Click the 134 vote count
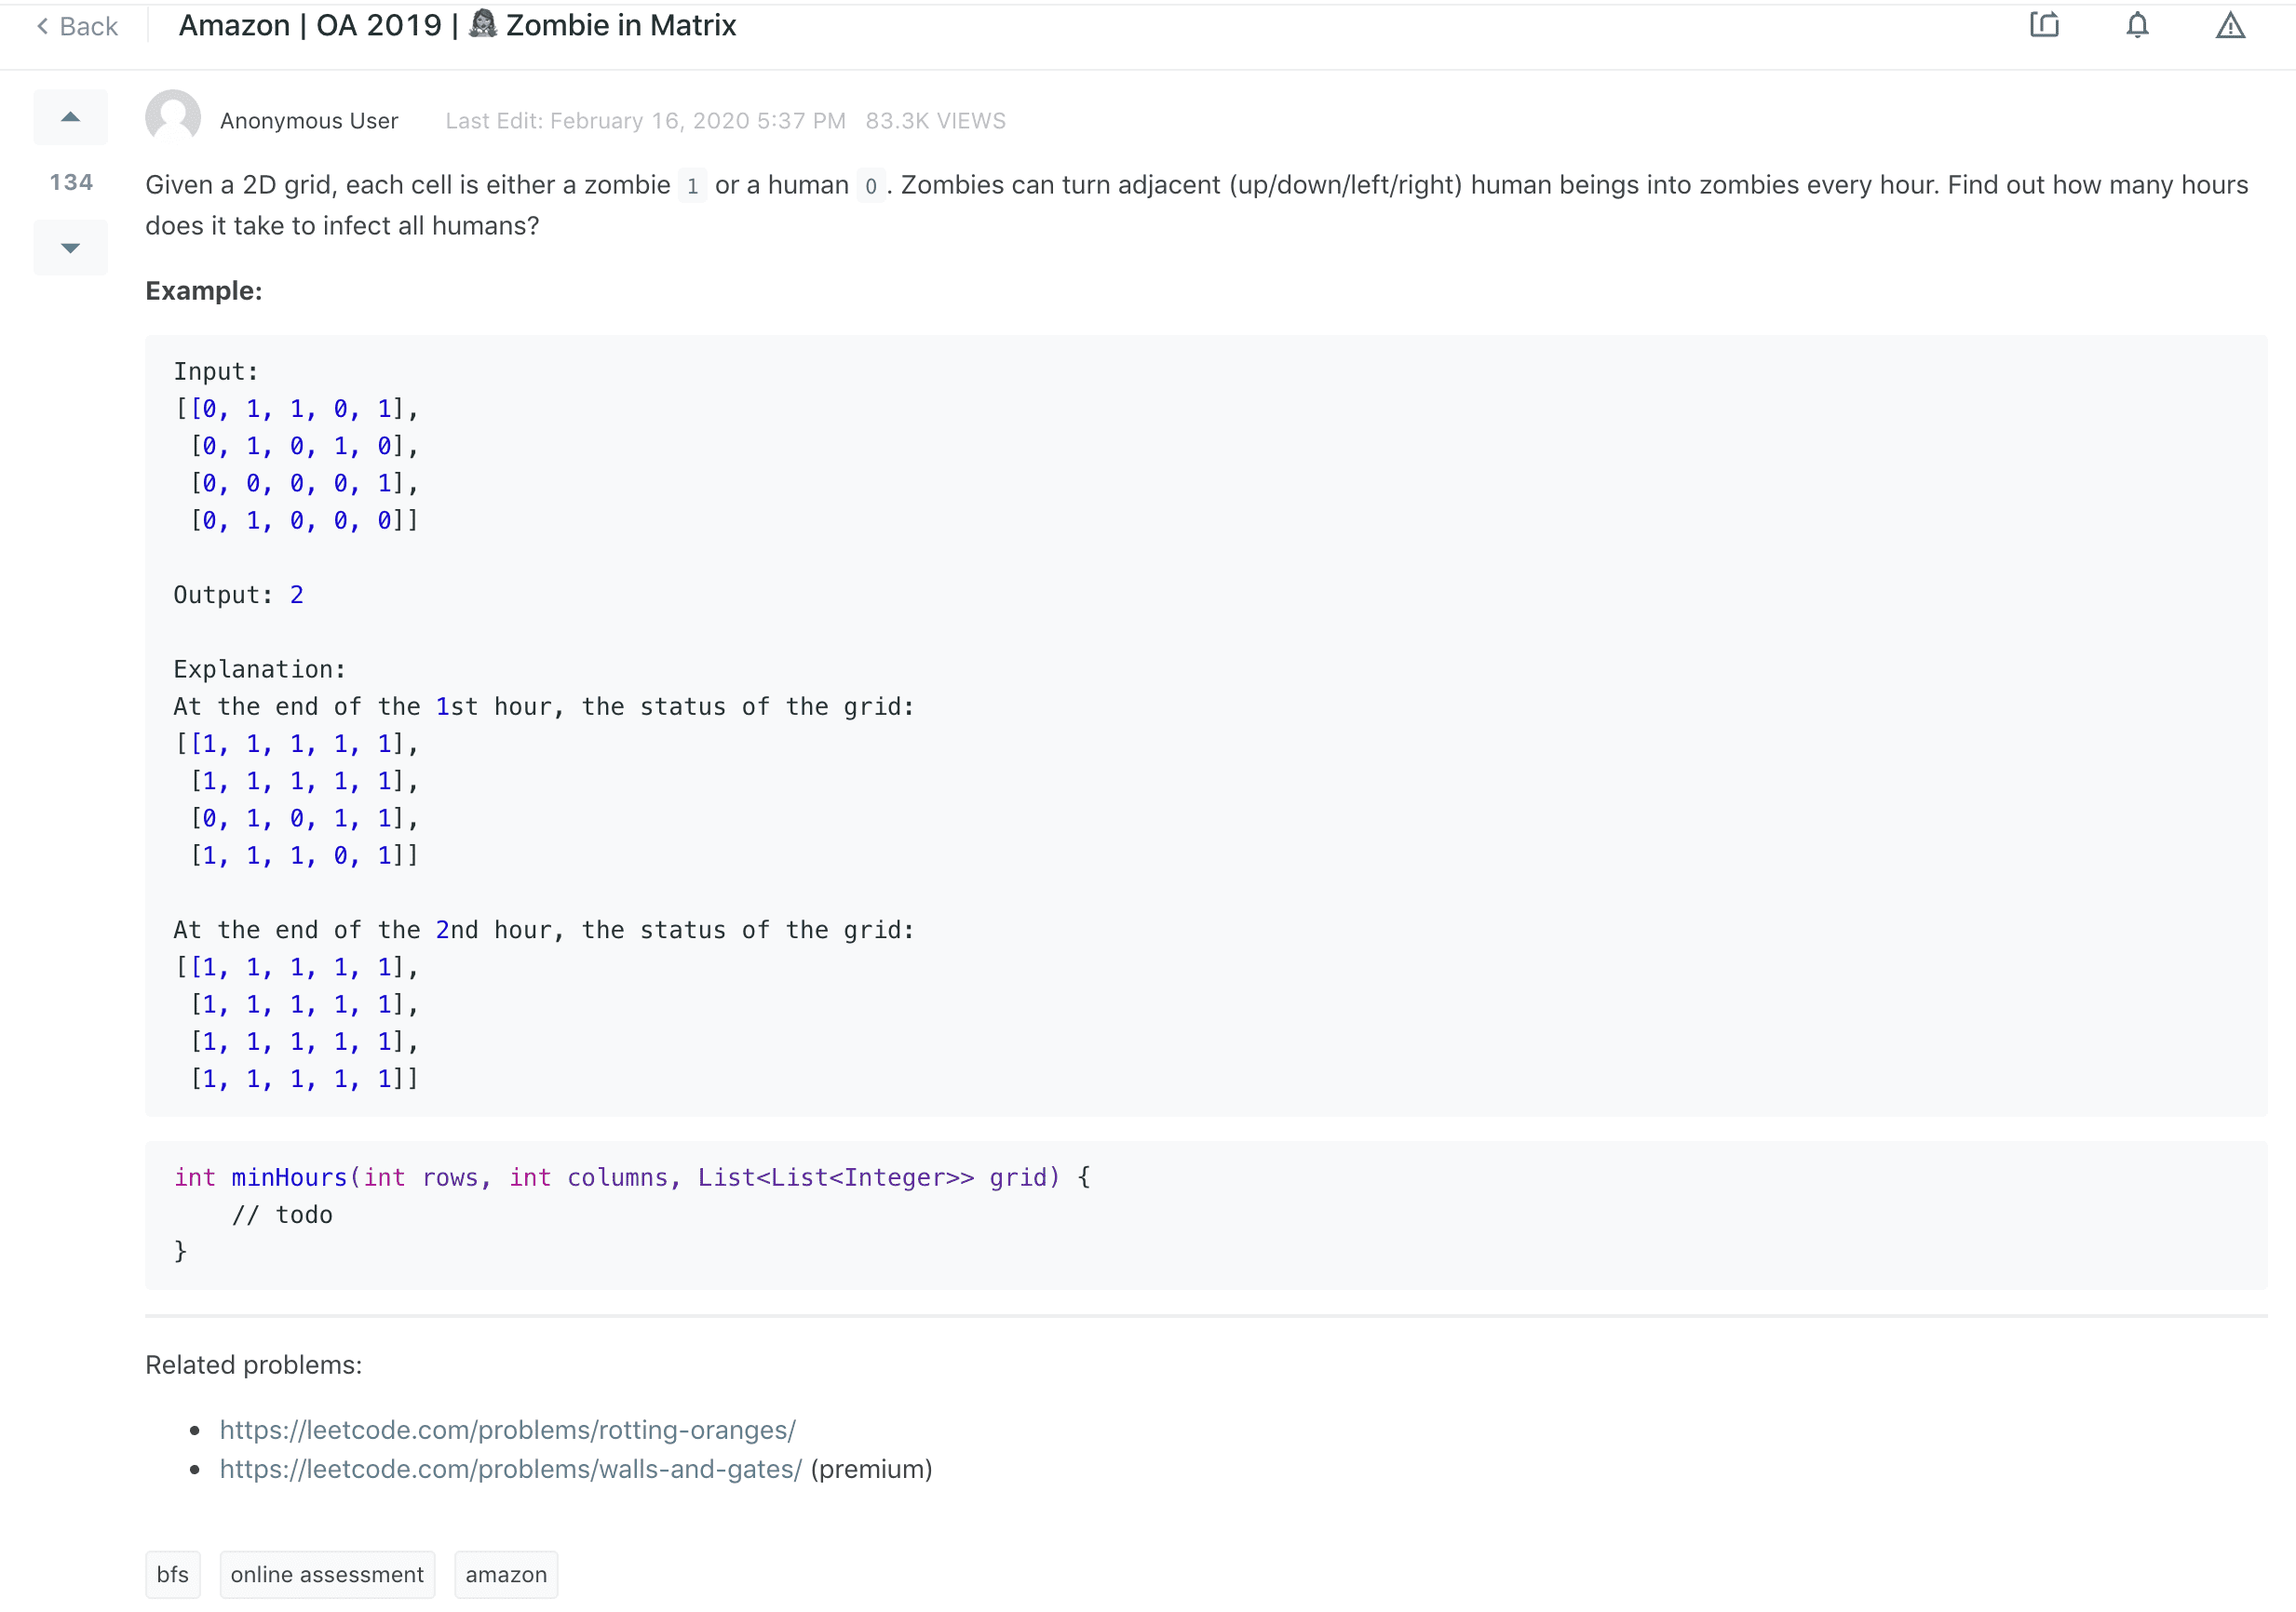2296x1612 pixels. coord(71,181)
